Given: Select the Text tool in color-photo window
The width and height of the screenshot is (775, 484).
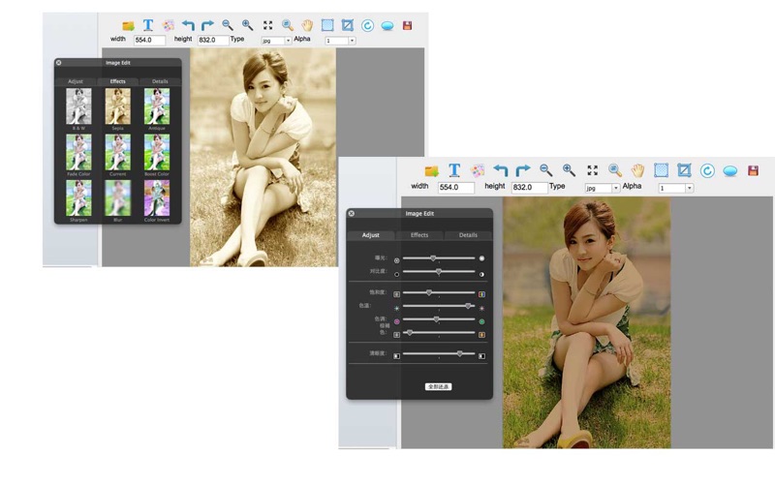Looking at the screenshot, I should point(454,170).
